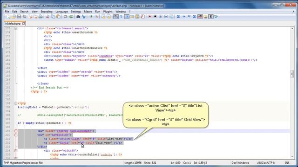Screen dimensions: 298x167
Task: Click the folder-shaped icon after Indent Guide
Action: pos(132,17)
